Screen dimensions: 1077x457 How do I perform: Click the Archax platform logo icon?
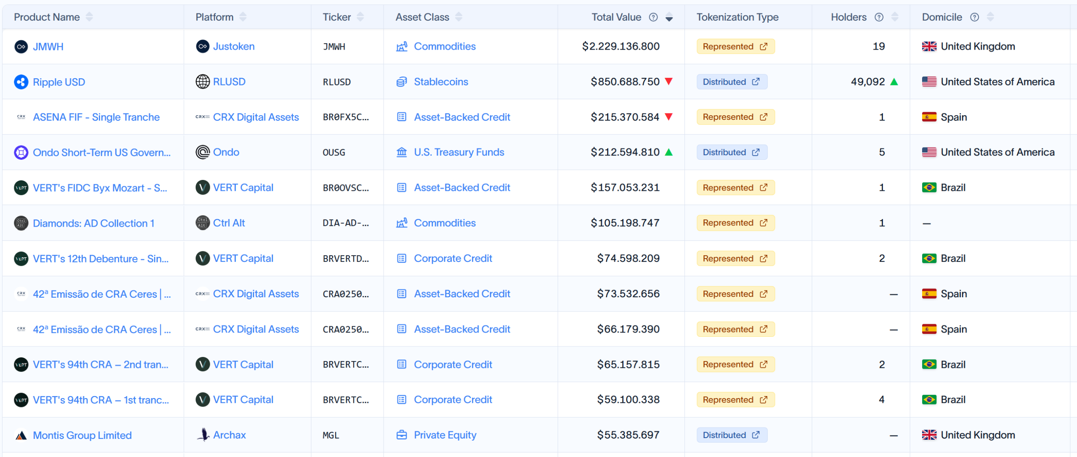203,435
